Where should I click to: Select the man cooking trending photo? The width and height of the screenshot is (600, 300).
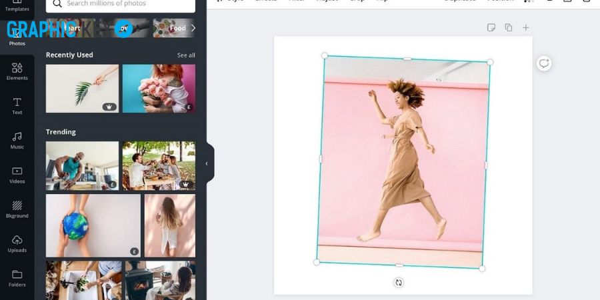tap(82, 166)
